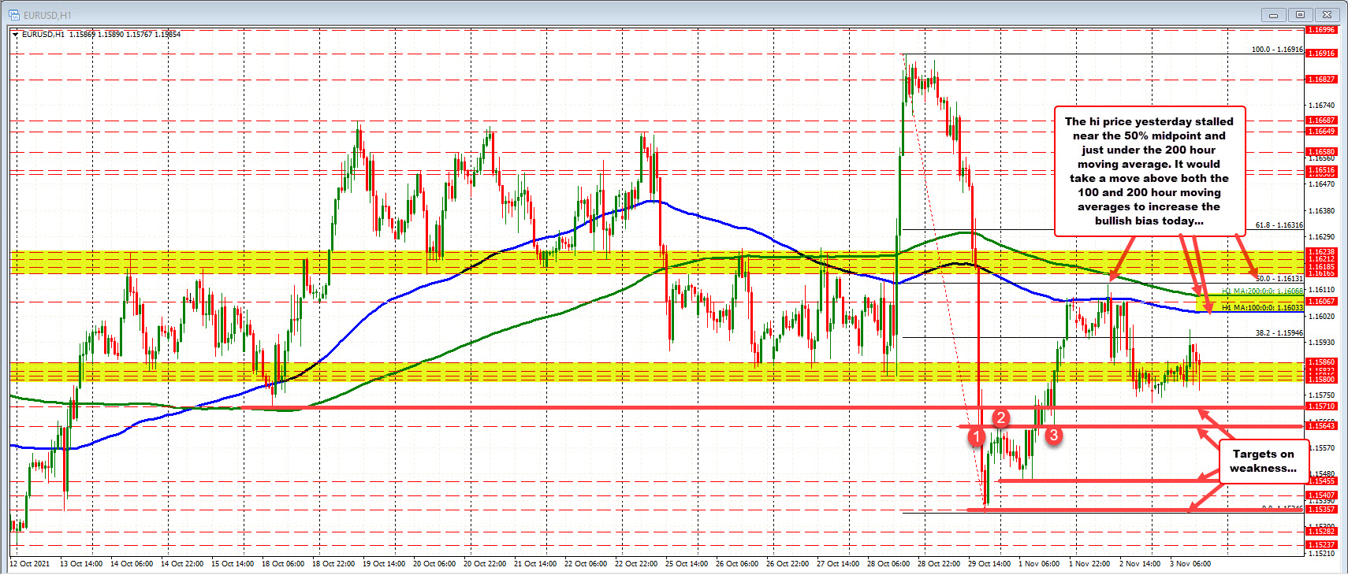This screenshot has height=575, width=1348.
Task: Click the 28 Oct 22:00 time axis label
Action: coord(939,564)
